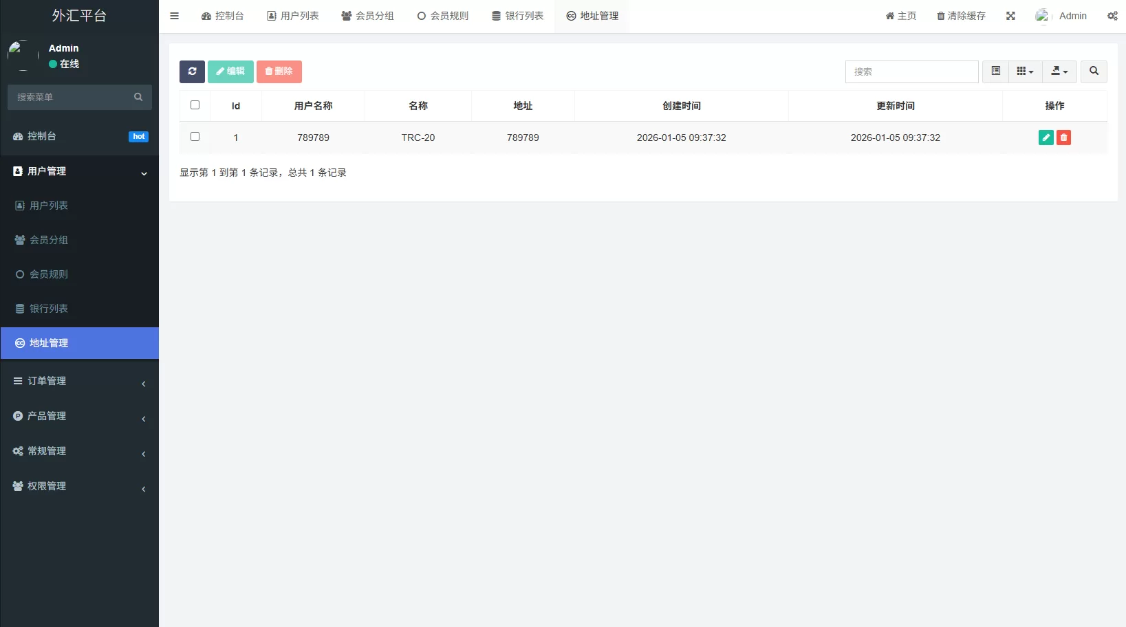Click the sidebar menu search magnifier
Image resolution: width=1126 pixels, height=627 pixels.
point(138,97)
